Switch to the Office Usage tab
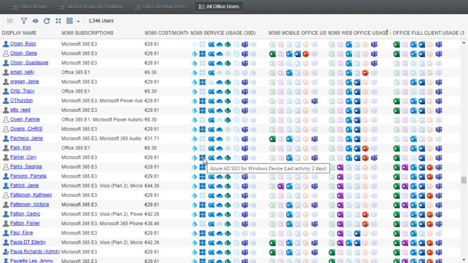Viewport: 468px width, 263px height. coord(29,6)
